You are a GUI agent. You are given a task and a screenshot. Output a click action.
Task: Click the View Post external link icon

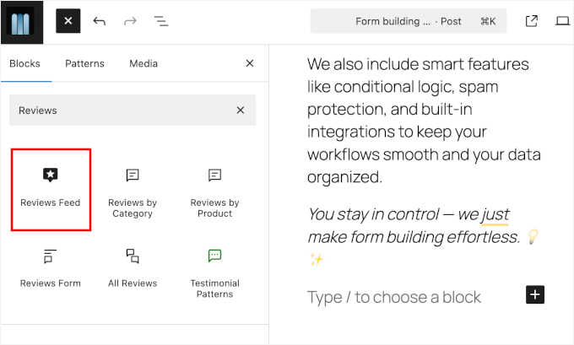tap(531, 21)
